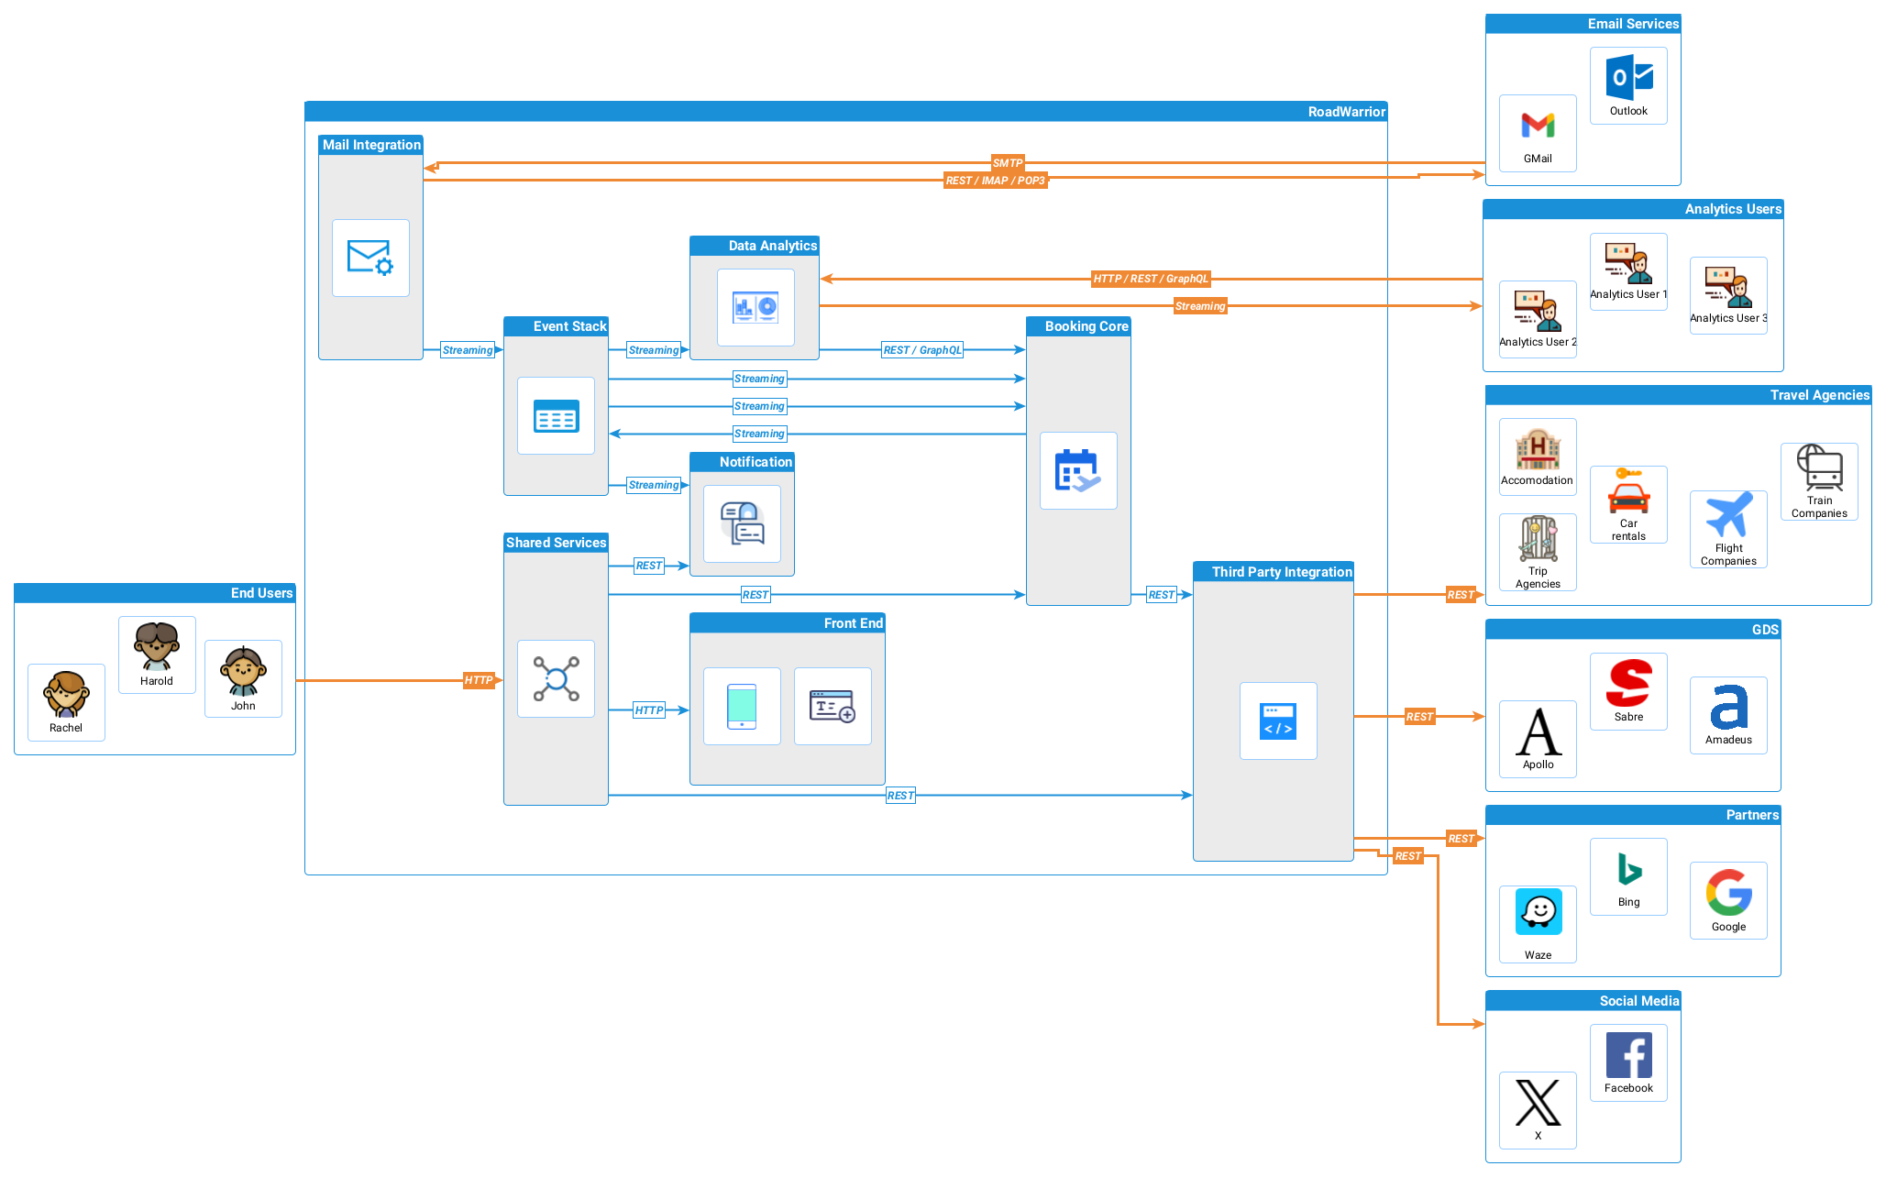The width and height of the screenshot is (1886, 1177).
Task: Click the Waze partner icon
Action: (x=1538, y=913)
